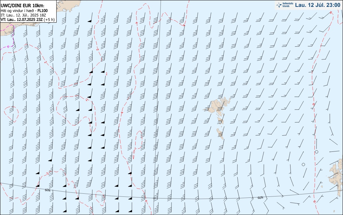This screenshot has height=215, width=343.
Task: Select the "Hiti og vindur í hæð - FL100" line
Action: click(24, 11)
